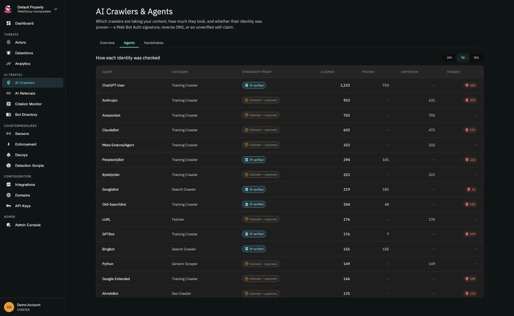Click the Actors fingerprint icon
The image size is (514, 316).
[8, 42]
